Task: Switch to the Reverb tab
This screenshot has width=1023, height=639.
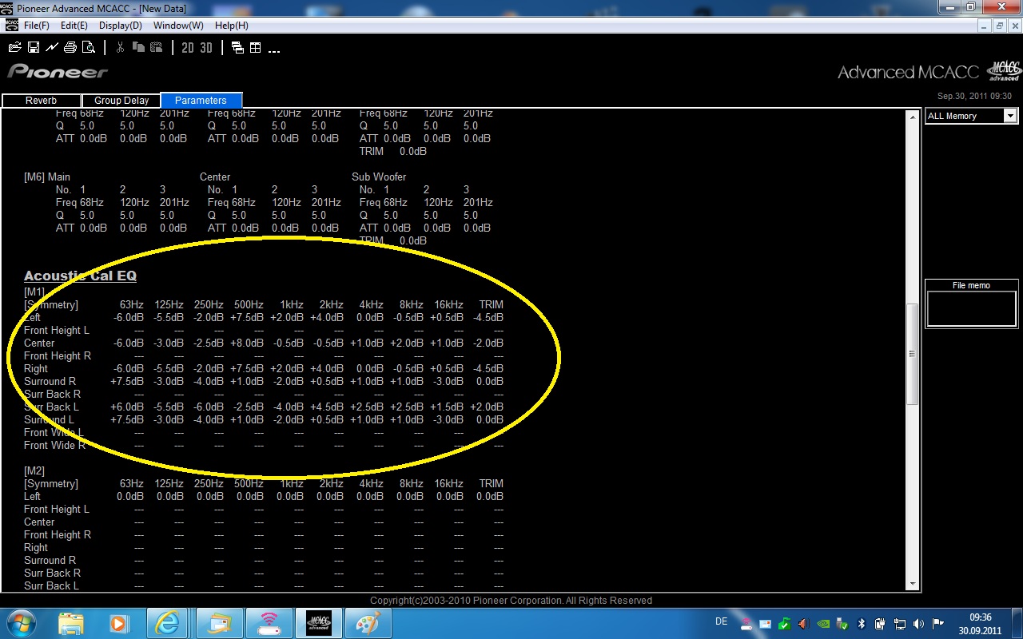Action: coord(42,101)
